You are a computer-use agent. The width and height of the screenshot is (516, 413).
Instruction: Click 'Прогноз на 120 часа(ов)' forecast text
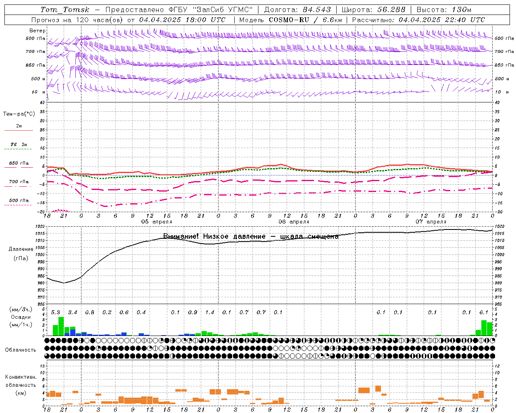77,20
